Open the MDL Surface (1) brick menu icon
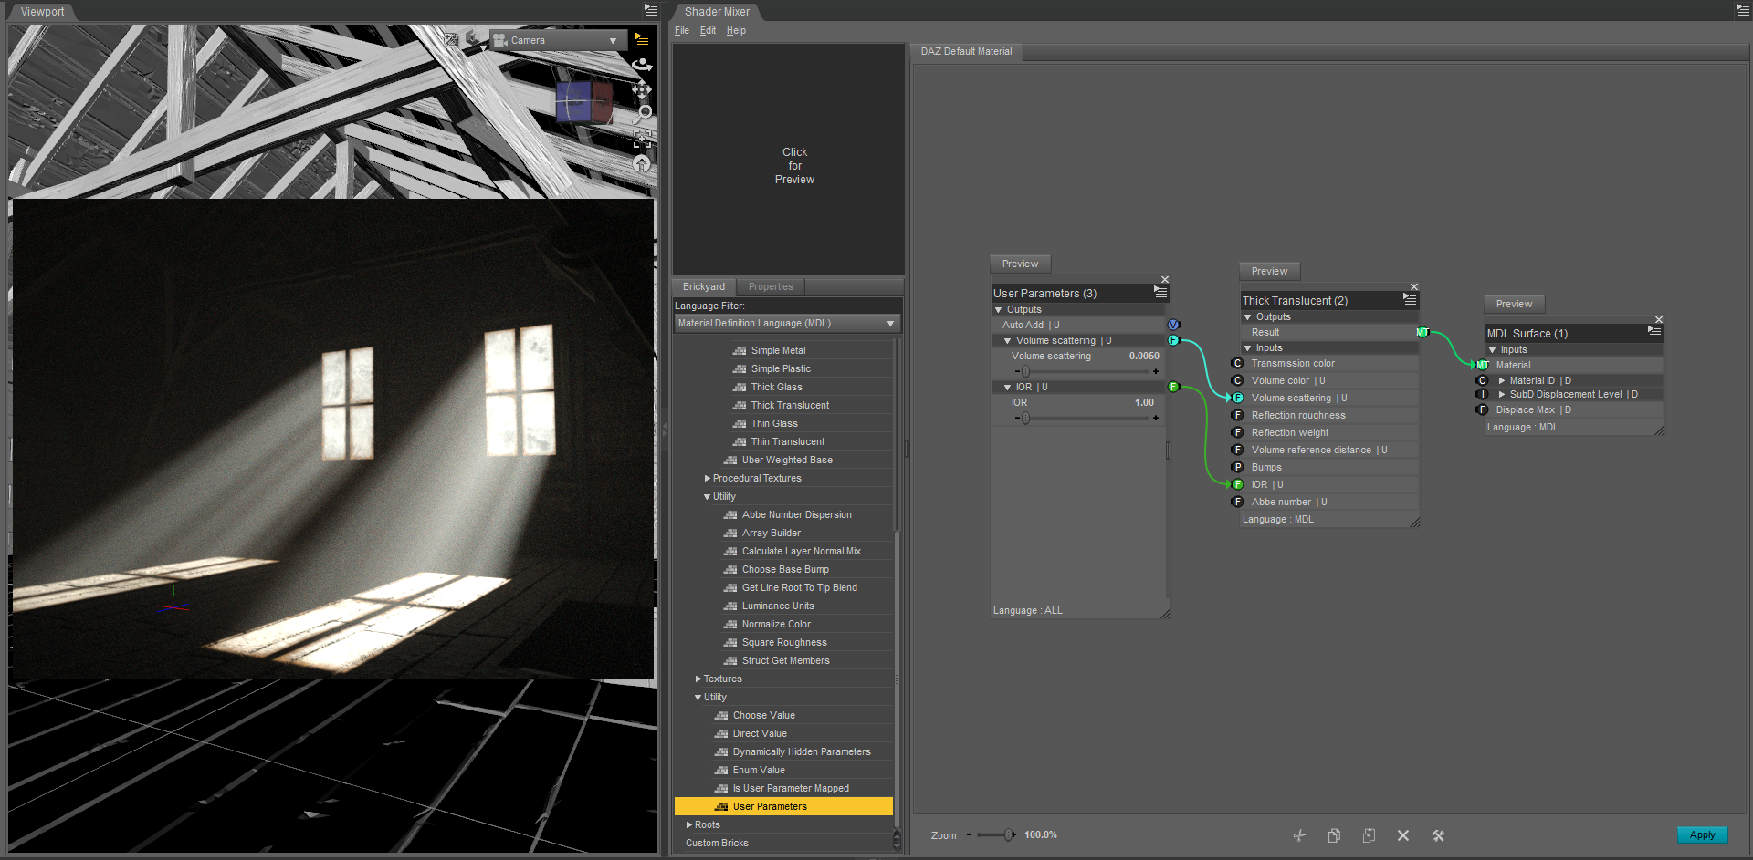Image resolution: width=1753 pixels, height=860 pixels. coord(1654,333)
